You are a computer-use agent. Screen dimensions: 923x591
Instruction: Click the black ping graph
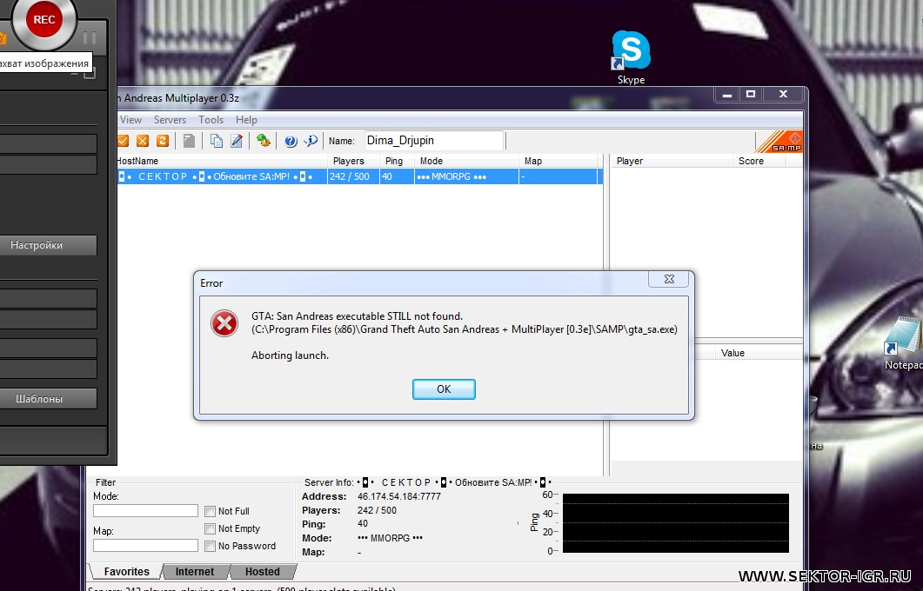676,523
